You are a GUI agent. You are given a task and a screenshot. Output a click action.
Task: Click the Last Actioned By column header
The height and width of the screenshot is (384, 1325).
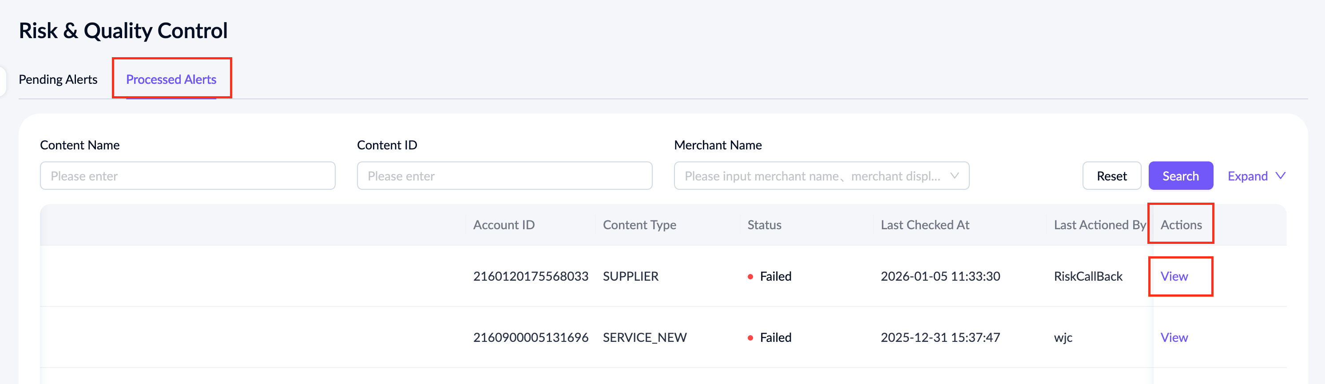[x=1099, y=225]
